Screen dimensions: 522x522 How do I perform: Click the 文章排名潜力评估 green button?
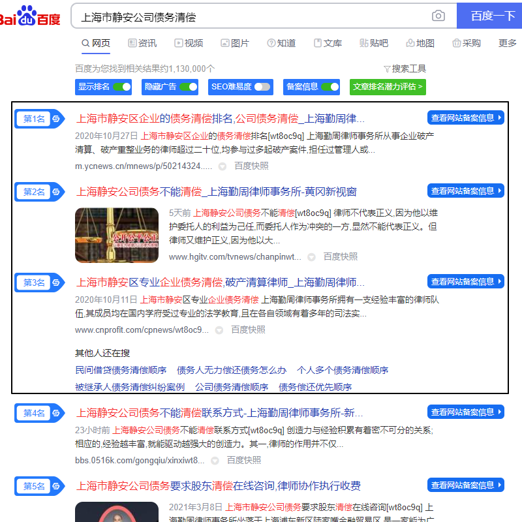[388, 87]
